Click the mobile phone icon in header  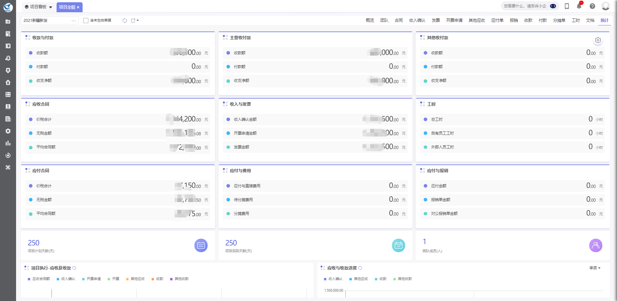pyautogui.click(x=567, y=6)
